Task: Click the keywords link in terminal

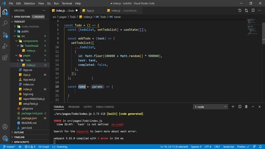Action: 82,131
